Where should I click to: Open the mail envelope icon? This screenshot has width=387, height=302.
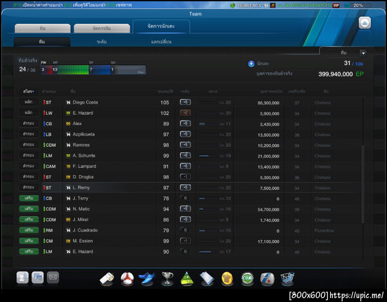click(x=53, y=278)
